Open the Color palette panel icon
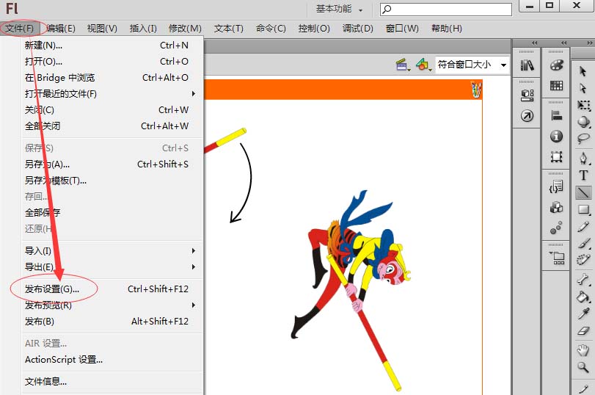This screenshot has width=595, height=395. (x=556, y=65)
